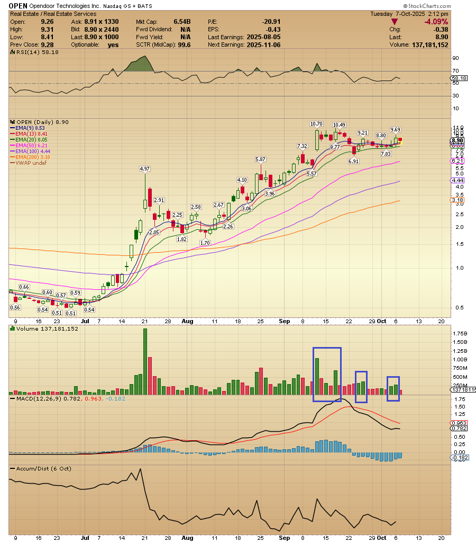Click the EPS value -0.43
476x542 pixels.
[273, 30]
